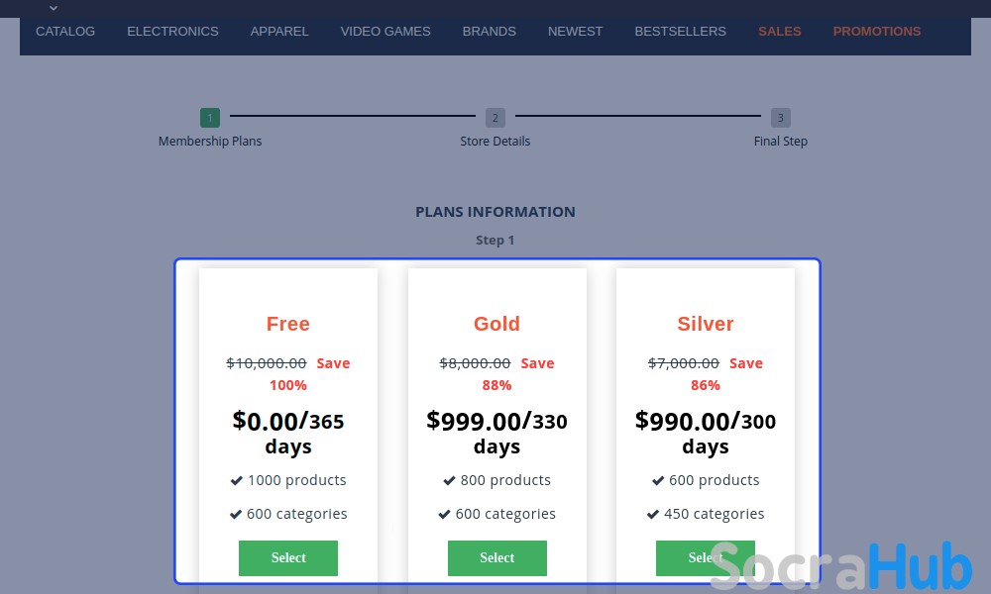This screenshot has width=991, height=594.
Task: Navigate to VIDEO GAMES section
Action: (385, 31)
